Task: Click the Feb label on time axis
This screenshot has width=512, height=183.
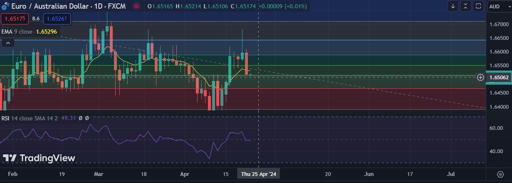Action: 13,174
